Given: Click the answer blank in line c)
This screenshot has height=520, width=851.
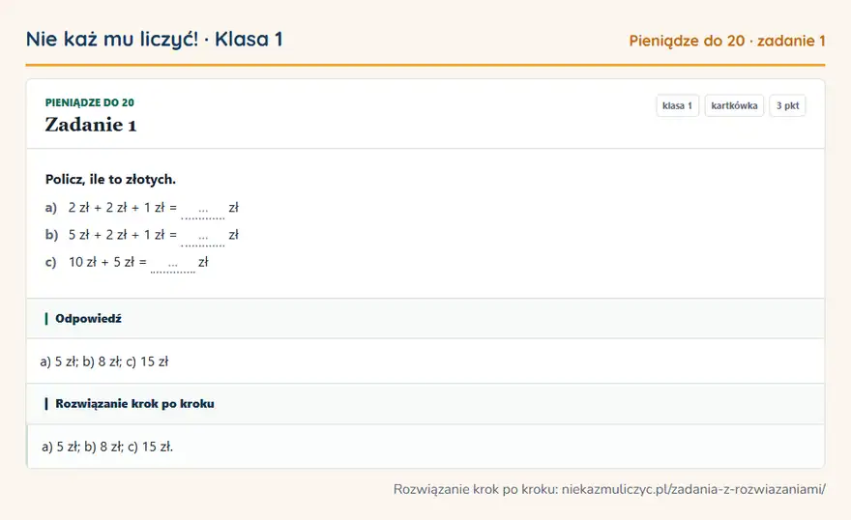Looking at the screenshot, I should [x=172, y=264].
